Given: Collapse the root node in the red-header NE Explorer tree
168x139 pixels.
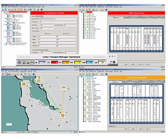Looking at the screenshot, I should [80, 12].
